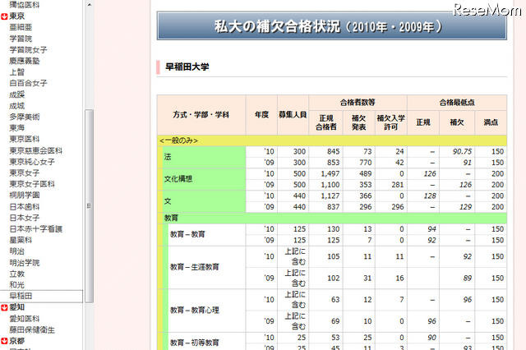The width and height of the screenshot is (526, 350).
Task: Click the 補欠発表 column header
Action: click(358, 122)
